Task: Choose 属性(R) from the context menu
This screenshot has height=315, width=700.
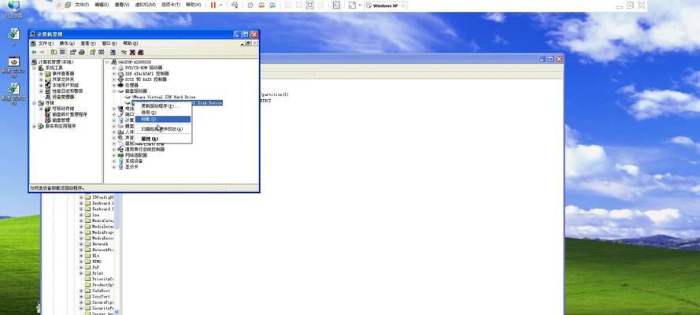Action: pyautogui.click(x=163, y=139)
